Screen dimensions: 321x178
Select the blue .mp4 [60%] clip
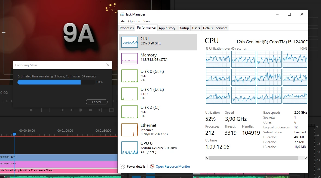click(59, 157)
